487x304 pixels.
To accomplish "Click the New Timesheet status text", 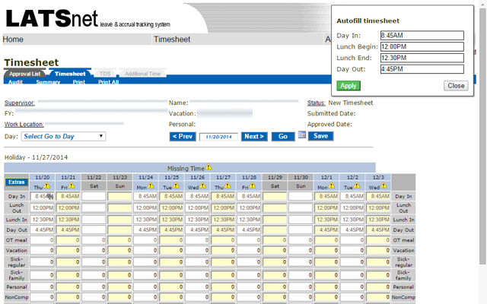I will pos(351,103).
